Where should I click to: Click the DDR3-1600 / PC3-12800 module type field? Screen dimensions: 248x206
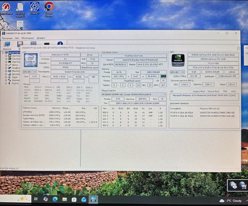click(x=138, y=103)
